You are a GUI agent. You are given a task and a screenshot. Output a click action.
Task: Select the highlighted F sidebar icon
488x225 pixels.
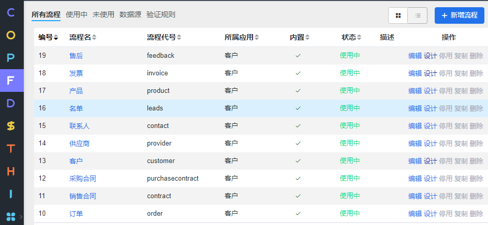click(11, 81)
